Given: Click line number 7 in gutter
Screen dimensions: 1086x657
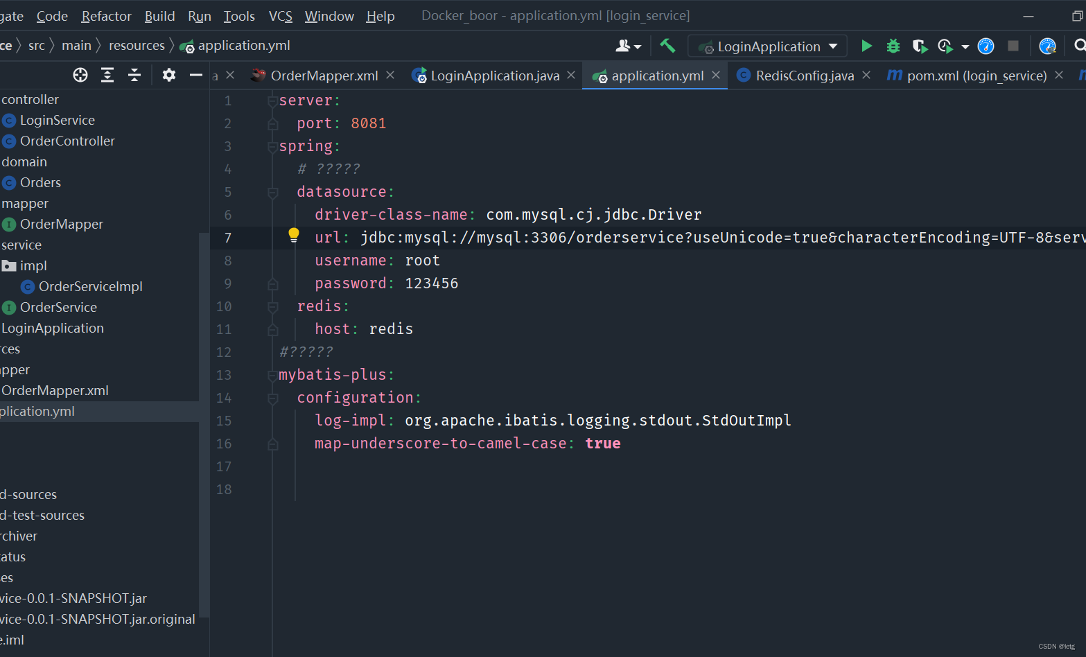Looking at the screenshot, I should 227,238.
